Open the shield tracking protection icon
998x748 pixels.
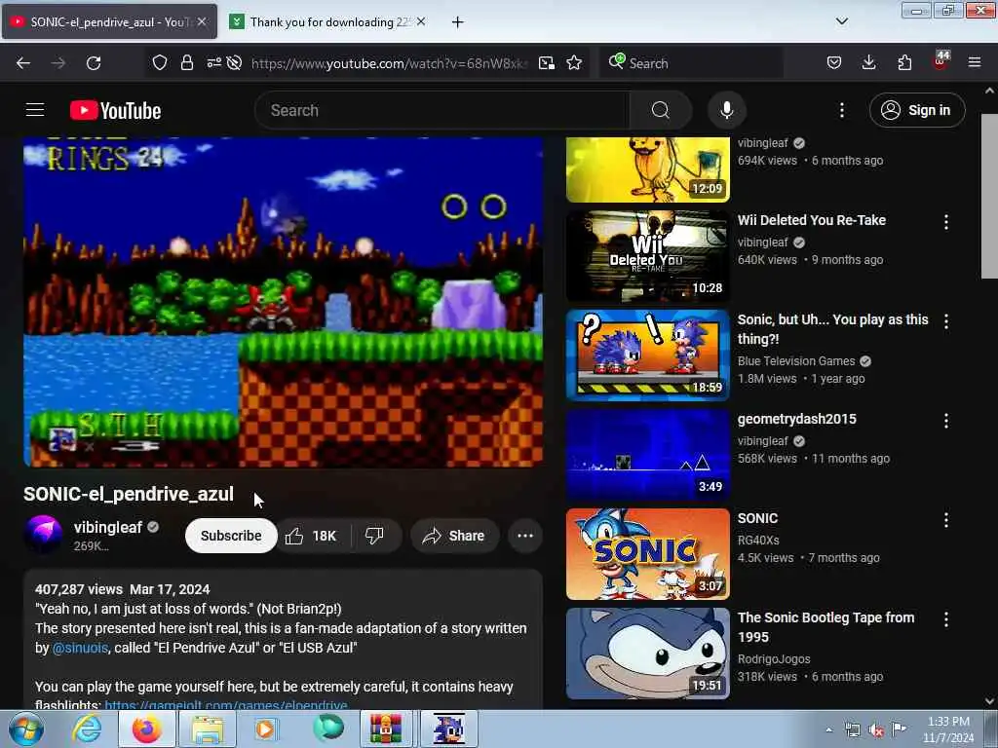160,63
